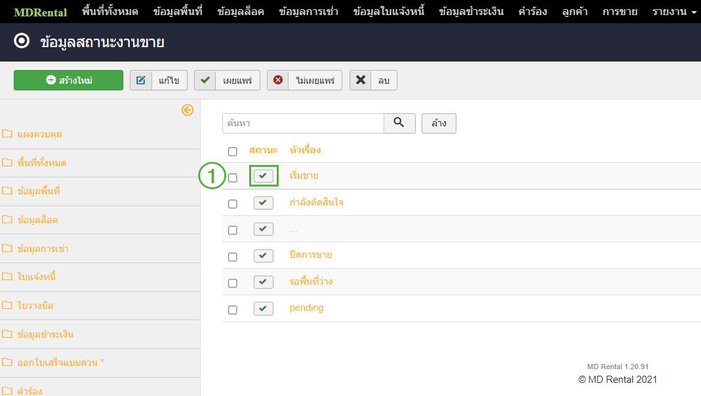Focus the ค้นหา search field
Viewport: 701px width, 396px height.
(x=303, y=123)
